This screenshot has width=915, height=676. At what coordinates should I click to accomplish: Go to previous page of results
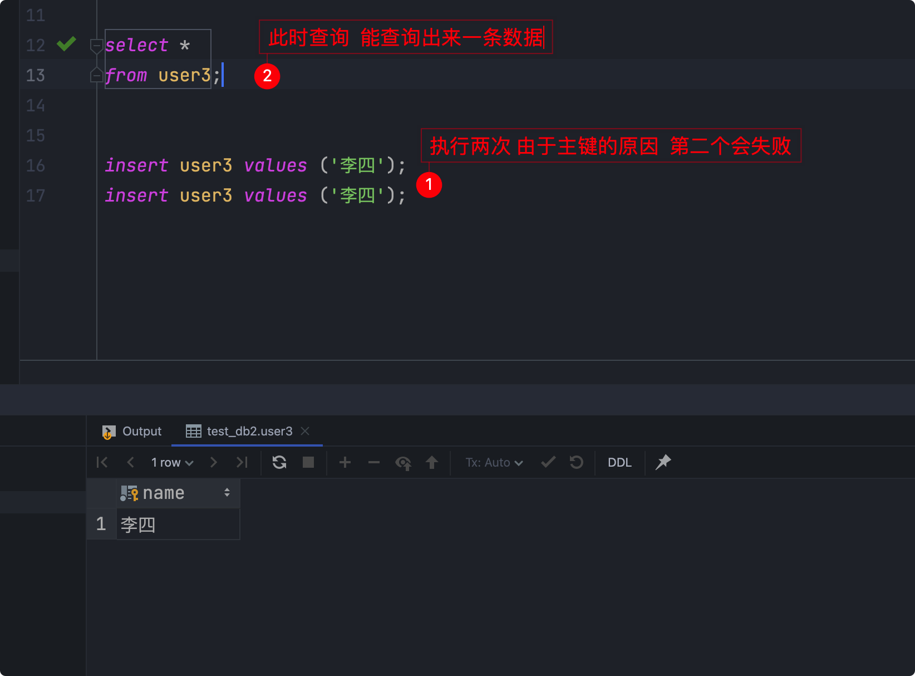[131, 462]
